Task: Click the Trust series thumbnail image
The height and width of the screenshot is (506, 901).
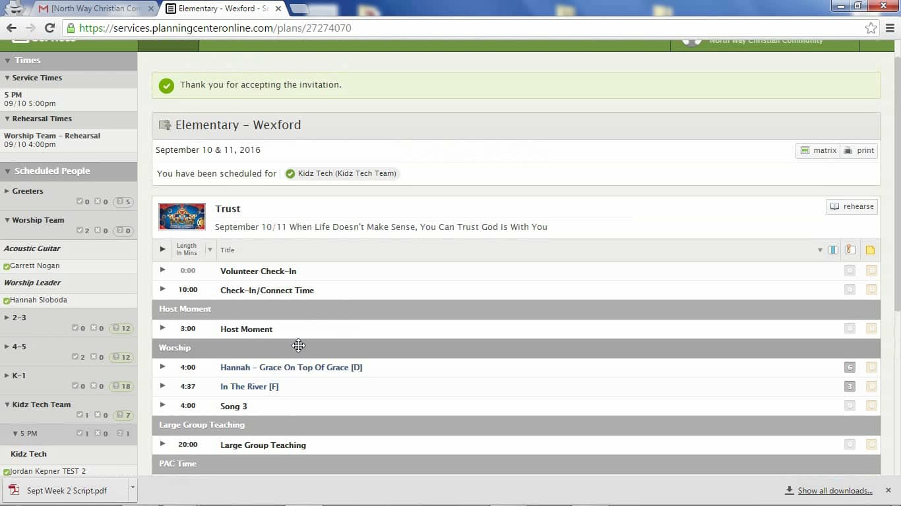Action: [x=182, y=216]
